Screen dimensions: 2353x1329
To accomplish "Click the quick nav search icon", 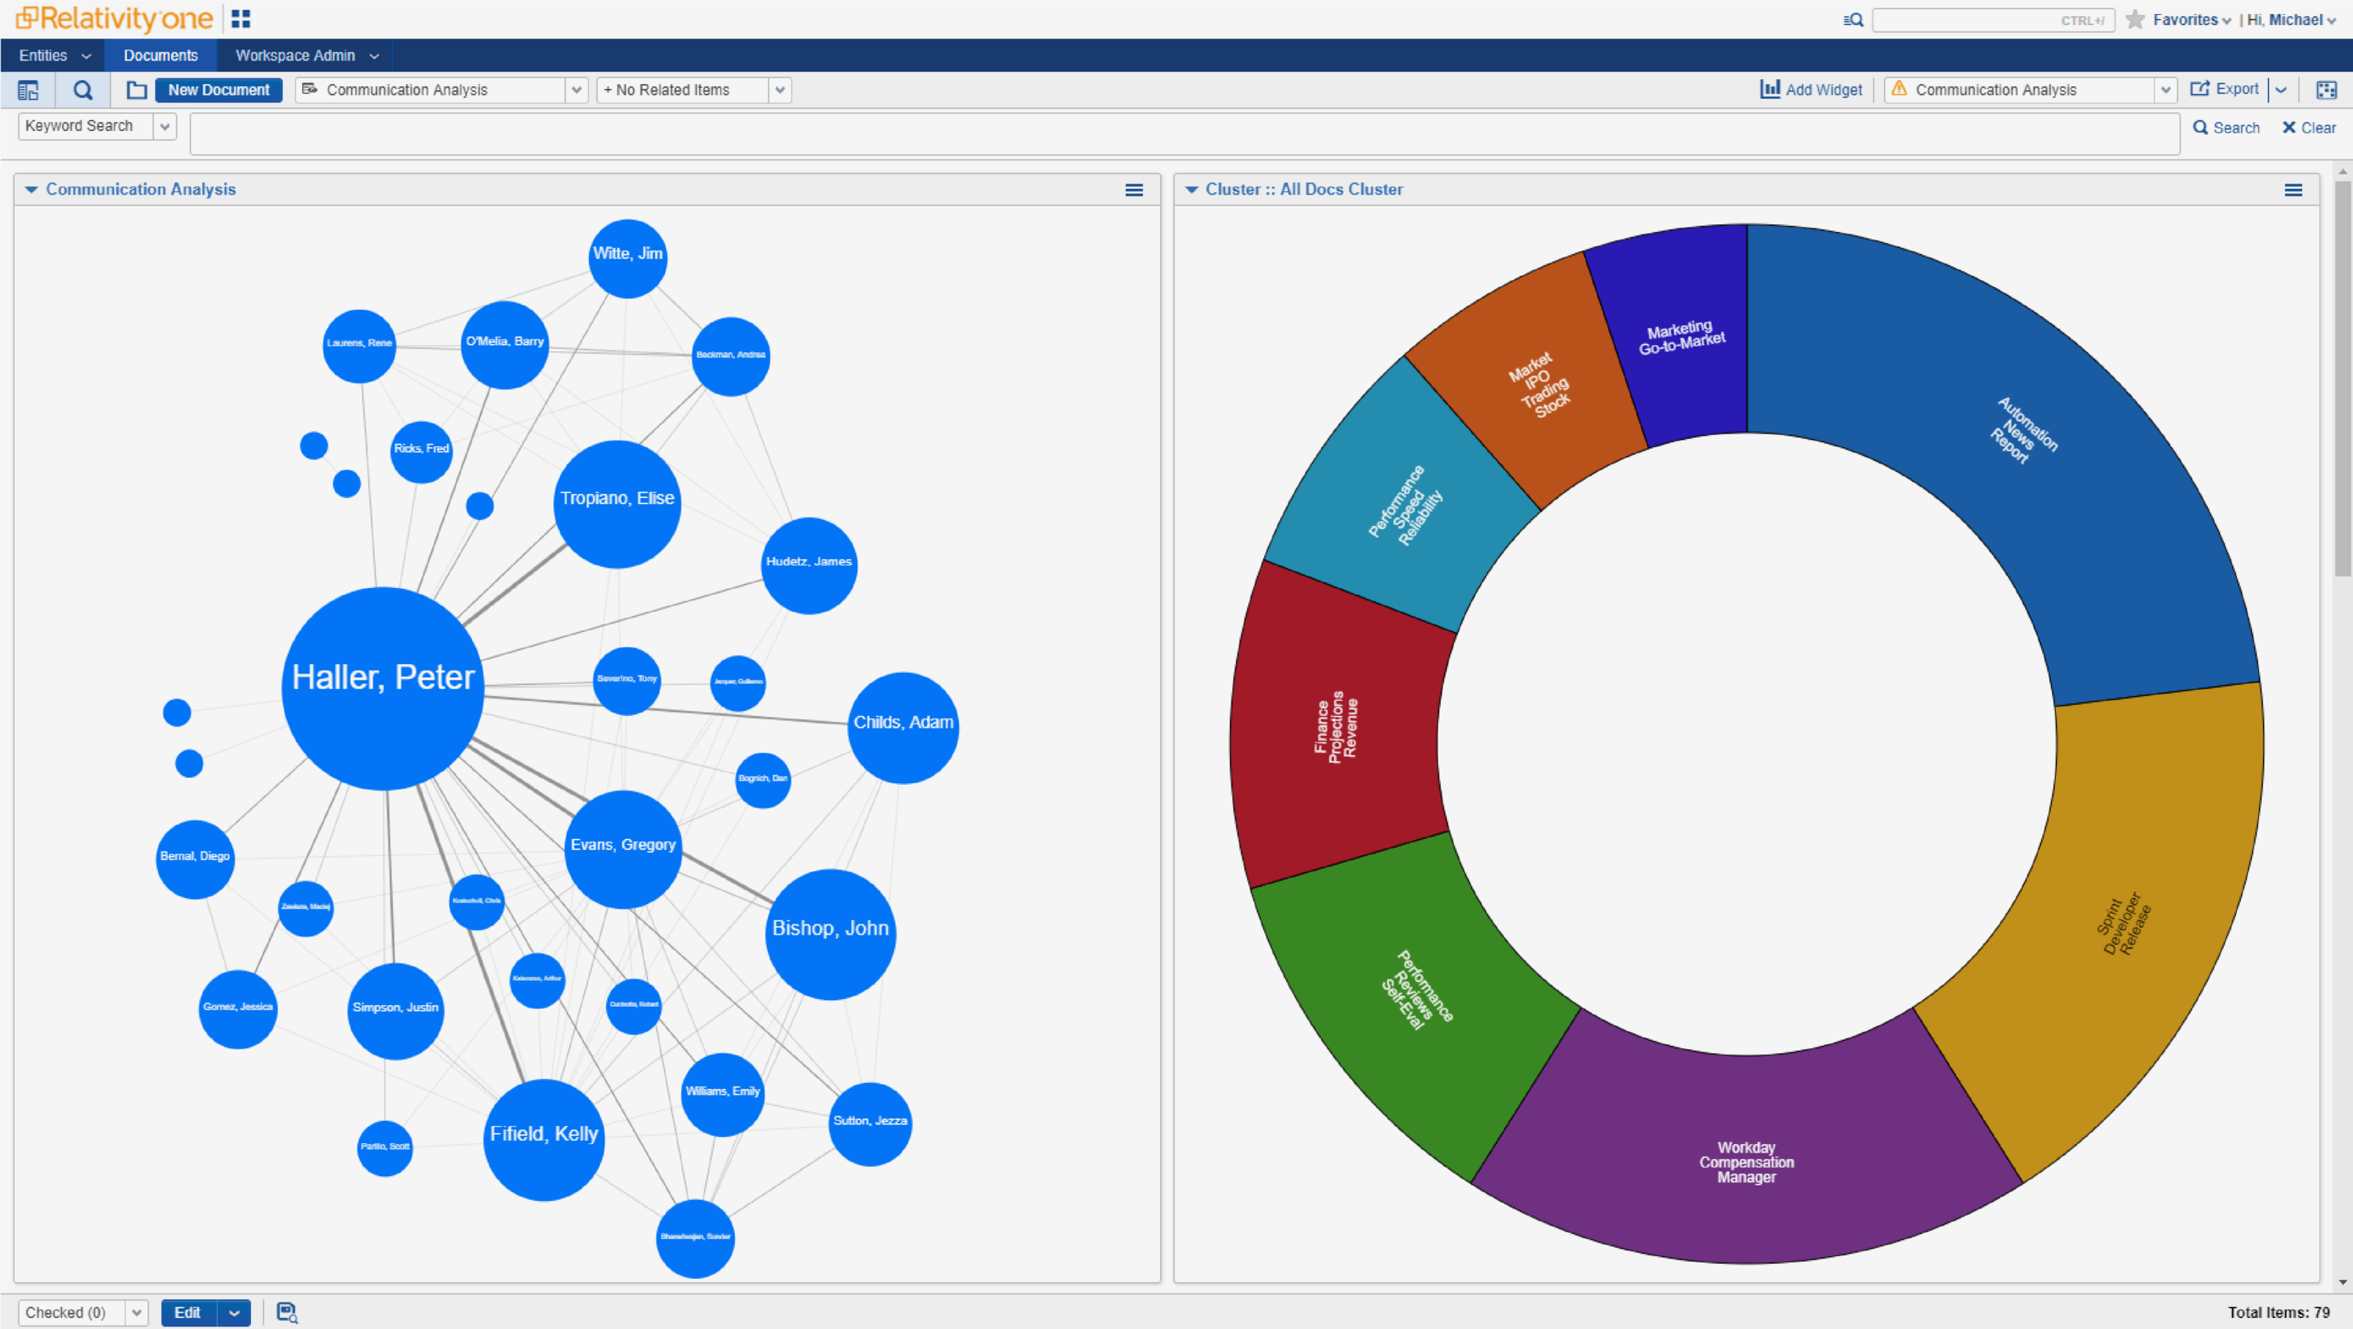I will click(1853, 20).
